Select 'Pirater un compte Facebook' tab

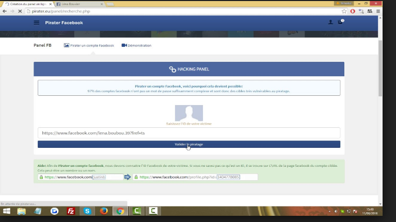coord(89,45)
